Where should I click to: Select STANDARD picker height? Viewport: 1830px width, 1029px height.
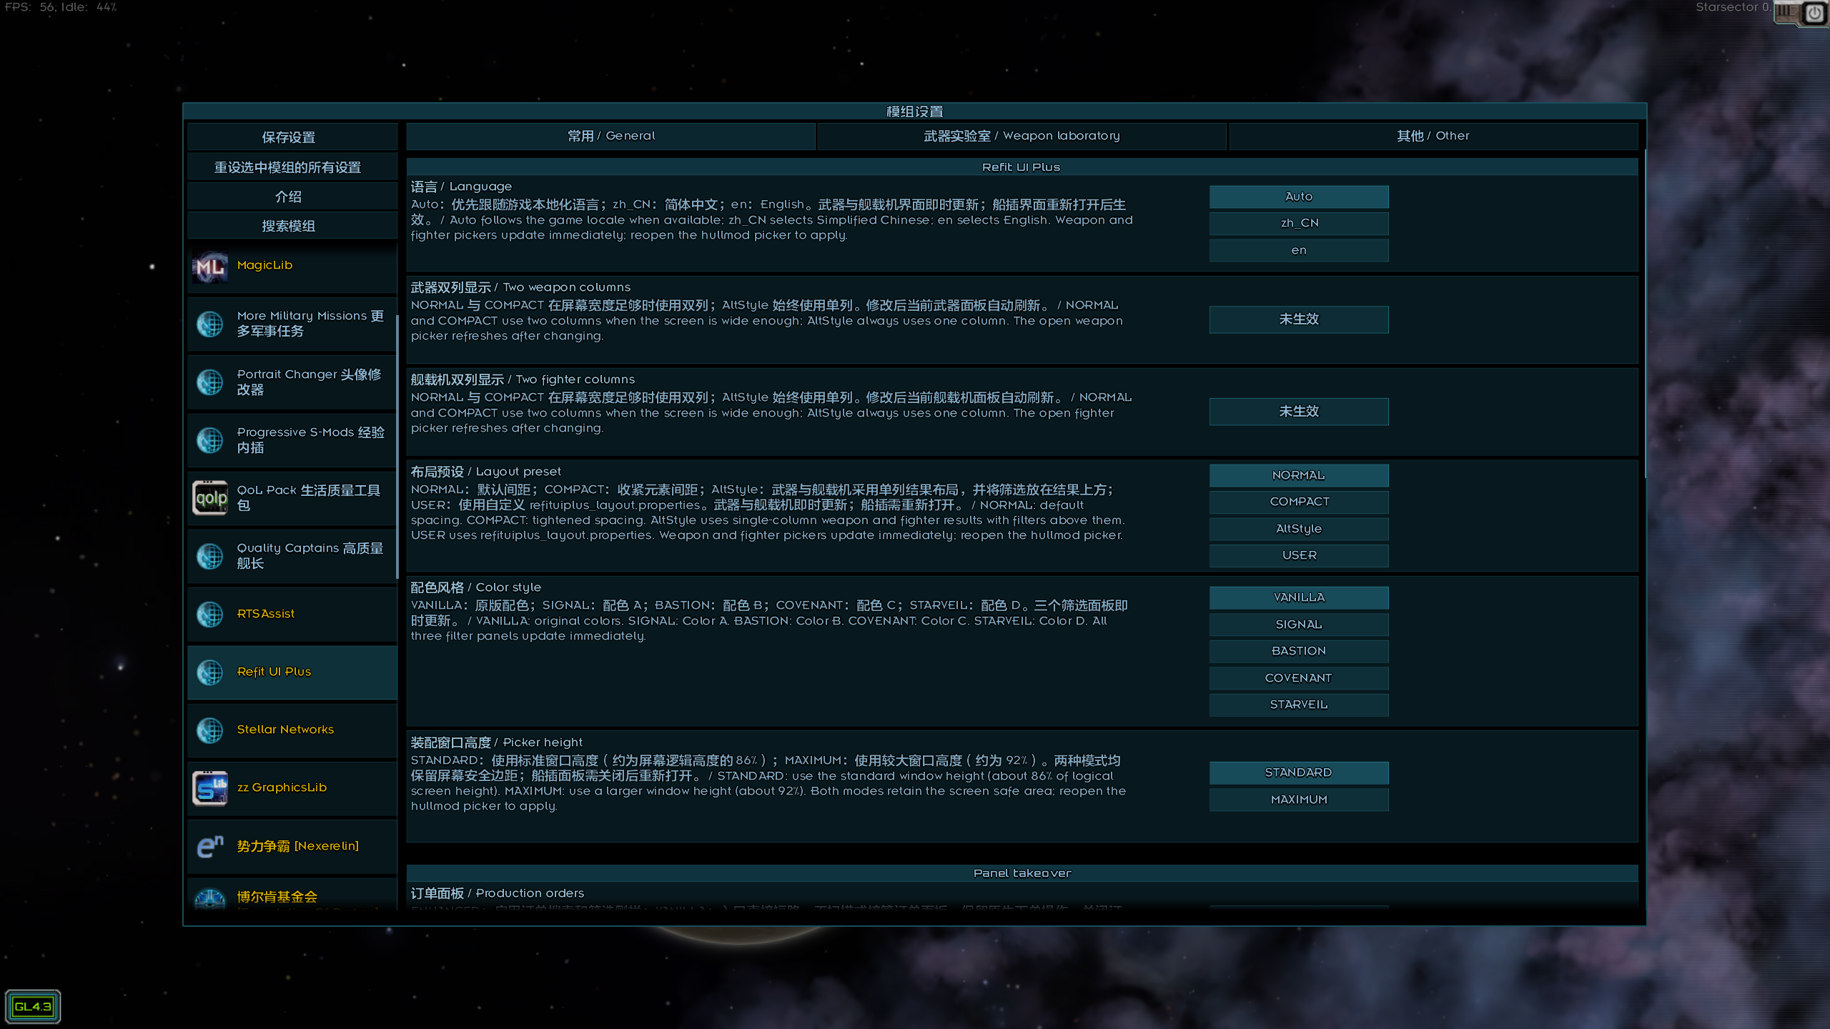[1299, 772]
